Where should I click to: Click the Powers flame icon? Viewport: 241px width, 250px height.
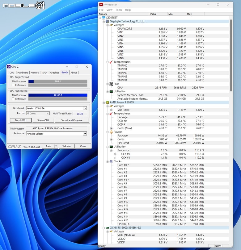[x=111, y=132]
